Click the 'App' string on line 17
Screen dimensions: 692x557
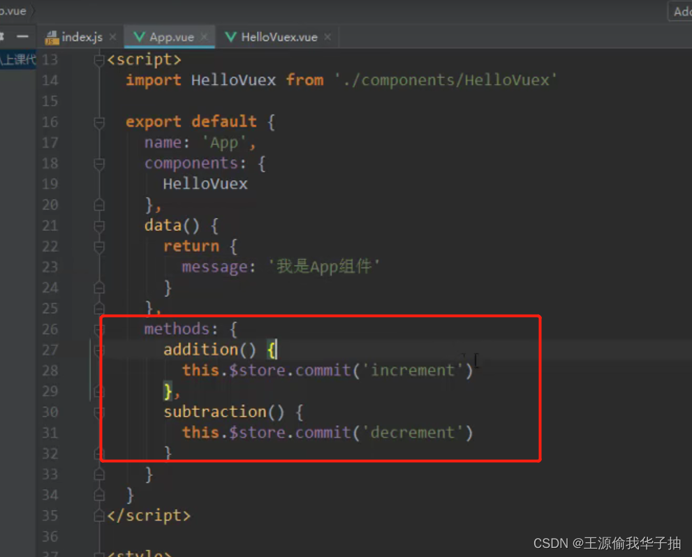[x=224, y=143]
